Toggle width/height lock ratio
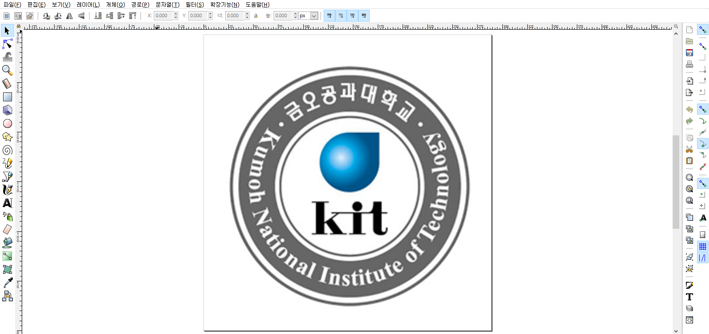709x334 pixels. [x=256, y=16]
